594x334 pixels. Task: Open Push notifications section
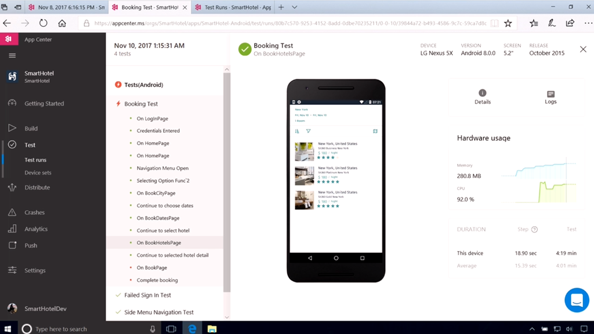31,246
